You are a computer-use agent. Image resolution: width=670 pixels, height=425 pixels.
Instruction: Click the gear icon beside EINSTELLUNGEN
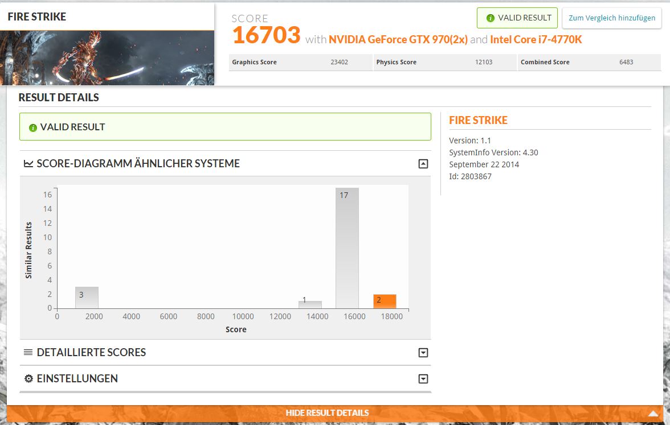click(28, 378)
